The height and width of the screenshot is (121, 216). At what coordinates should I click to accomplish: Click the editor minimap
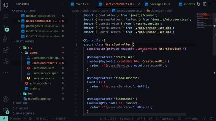point(205,21)
